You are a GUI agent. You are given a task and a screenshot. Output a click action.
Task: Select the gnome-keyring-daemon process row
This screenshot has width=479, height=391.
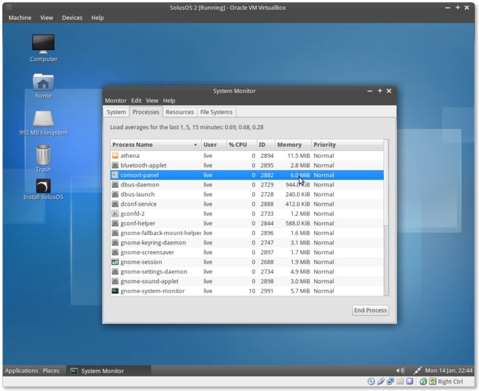pyautogui.click(x=247, y=243)
